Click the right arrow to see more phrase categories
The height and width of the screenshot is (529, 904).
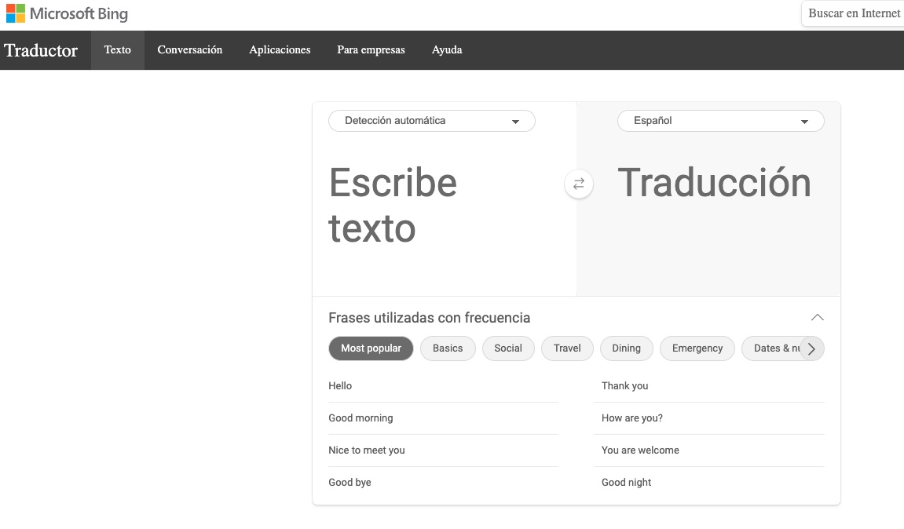(811, 348)
